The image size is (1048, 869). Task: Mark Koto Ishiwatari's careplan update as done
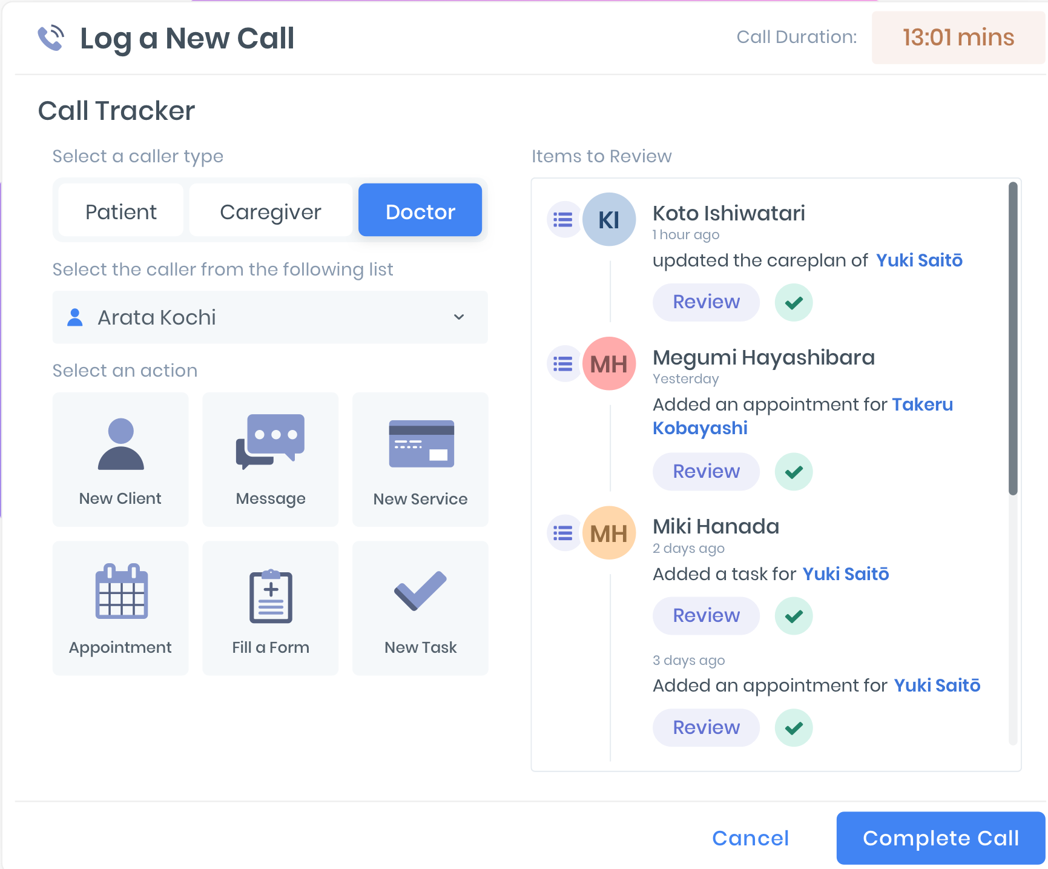793,302
